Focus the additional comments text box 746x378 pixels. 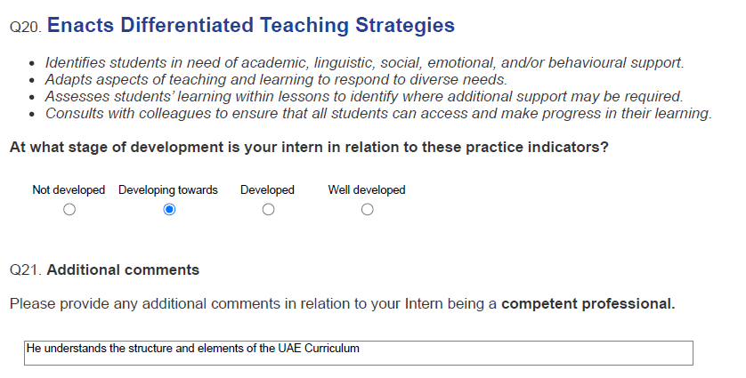point(359,353)
